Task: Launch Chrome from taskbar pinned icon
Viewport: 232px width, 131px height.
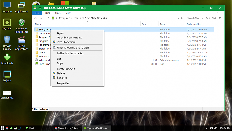Action: click(7, 128)
